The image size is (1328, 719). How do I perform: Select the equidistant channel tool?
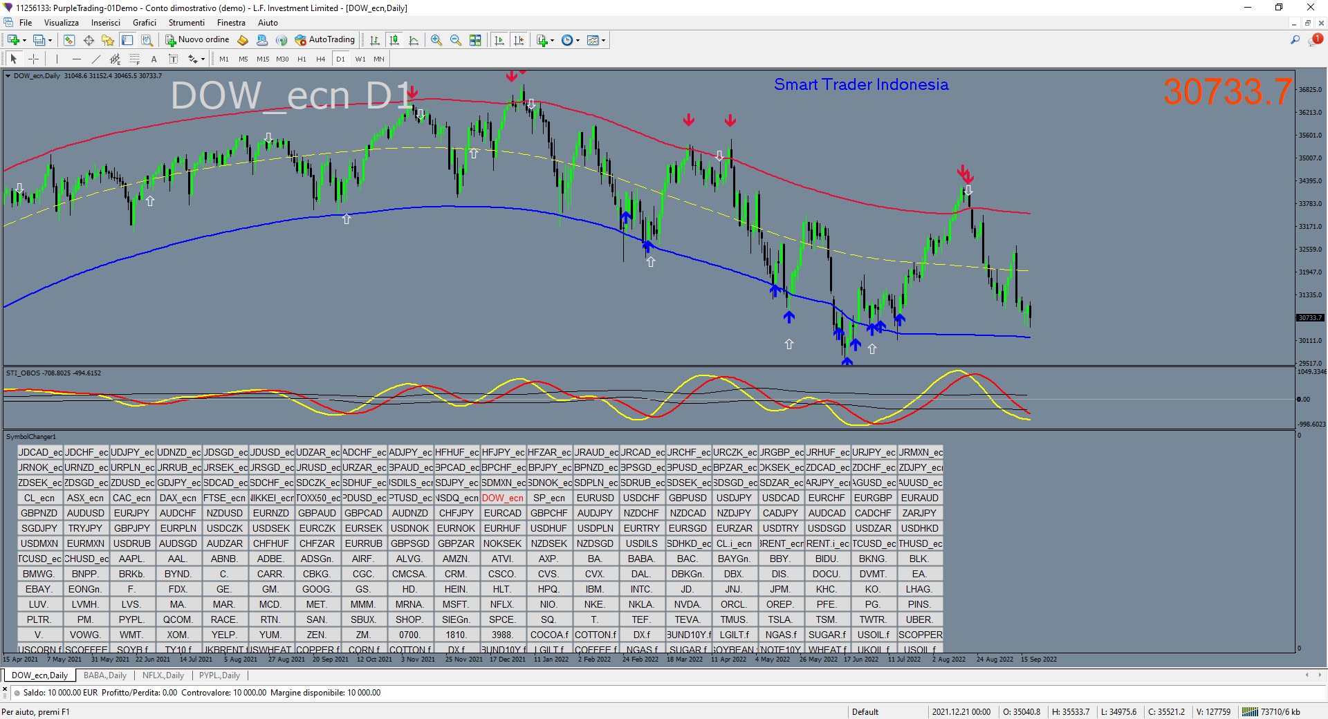click(115, 59)
